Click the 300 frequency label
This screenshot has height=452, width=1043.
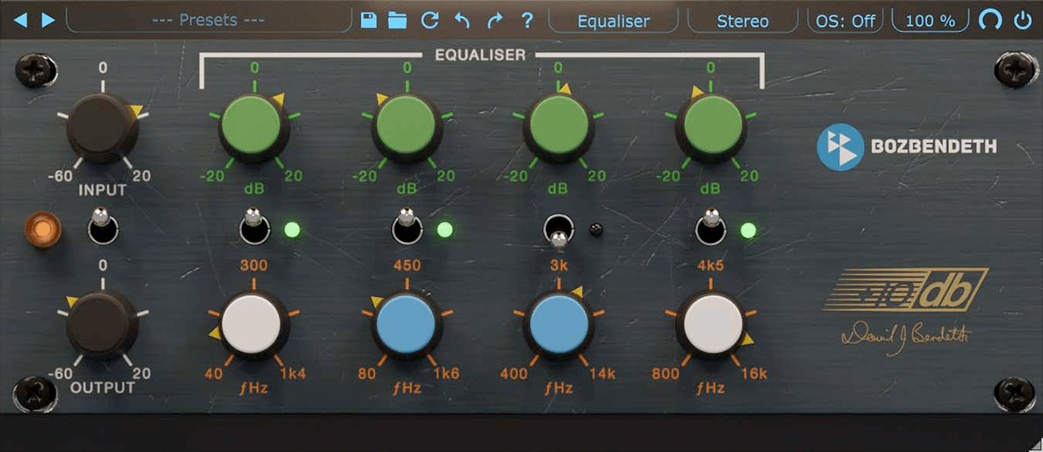[x=254, y=265]
